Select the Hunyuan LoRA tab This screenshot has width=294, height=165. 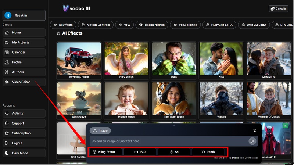219,25
